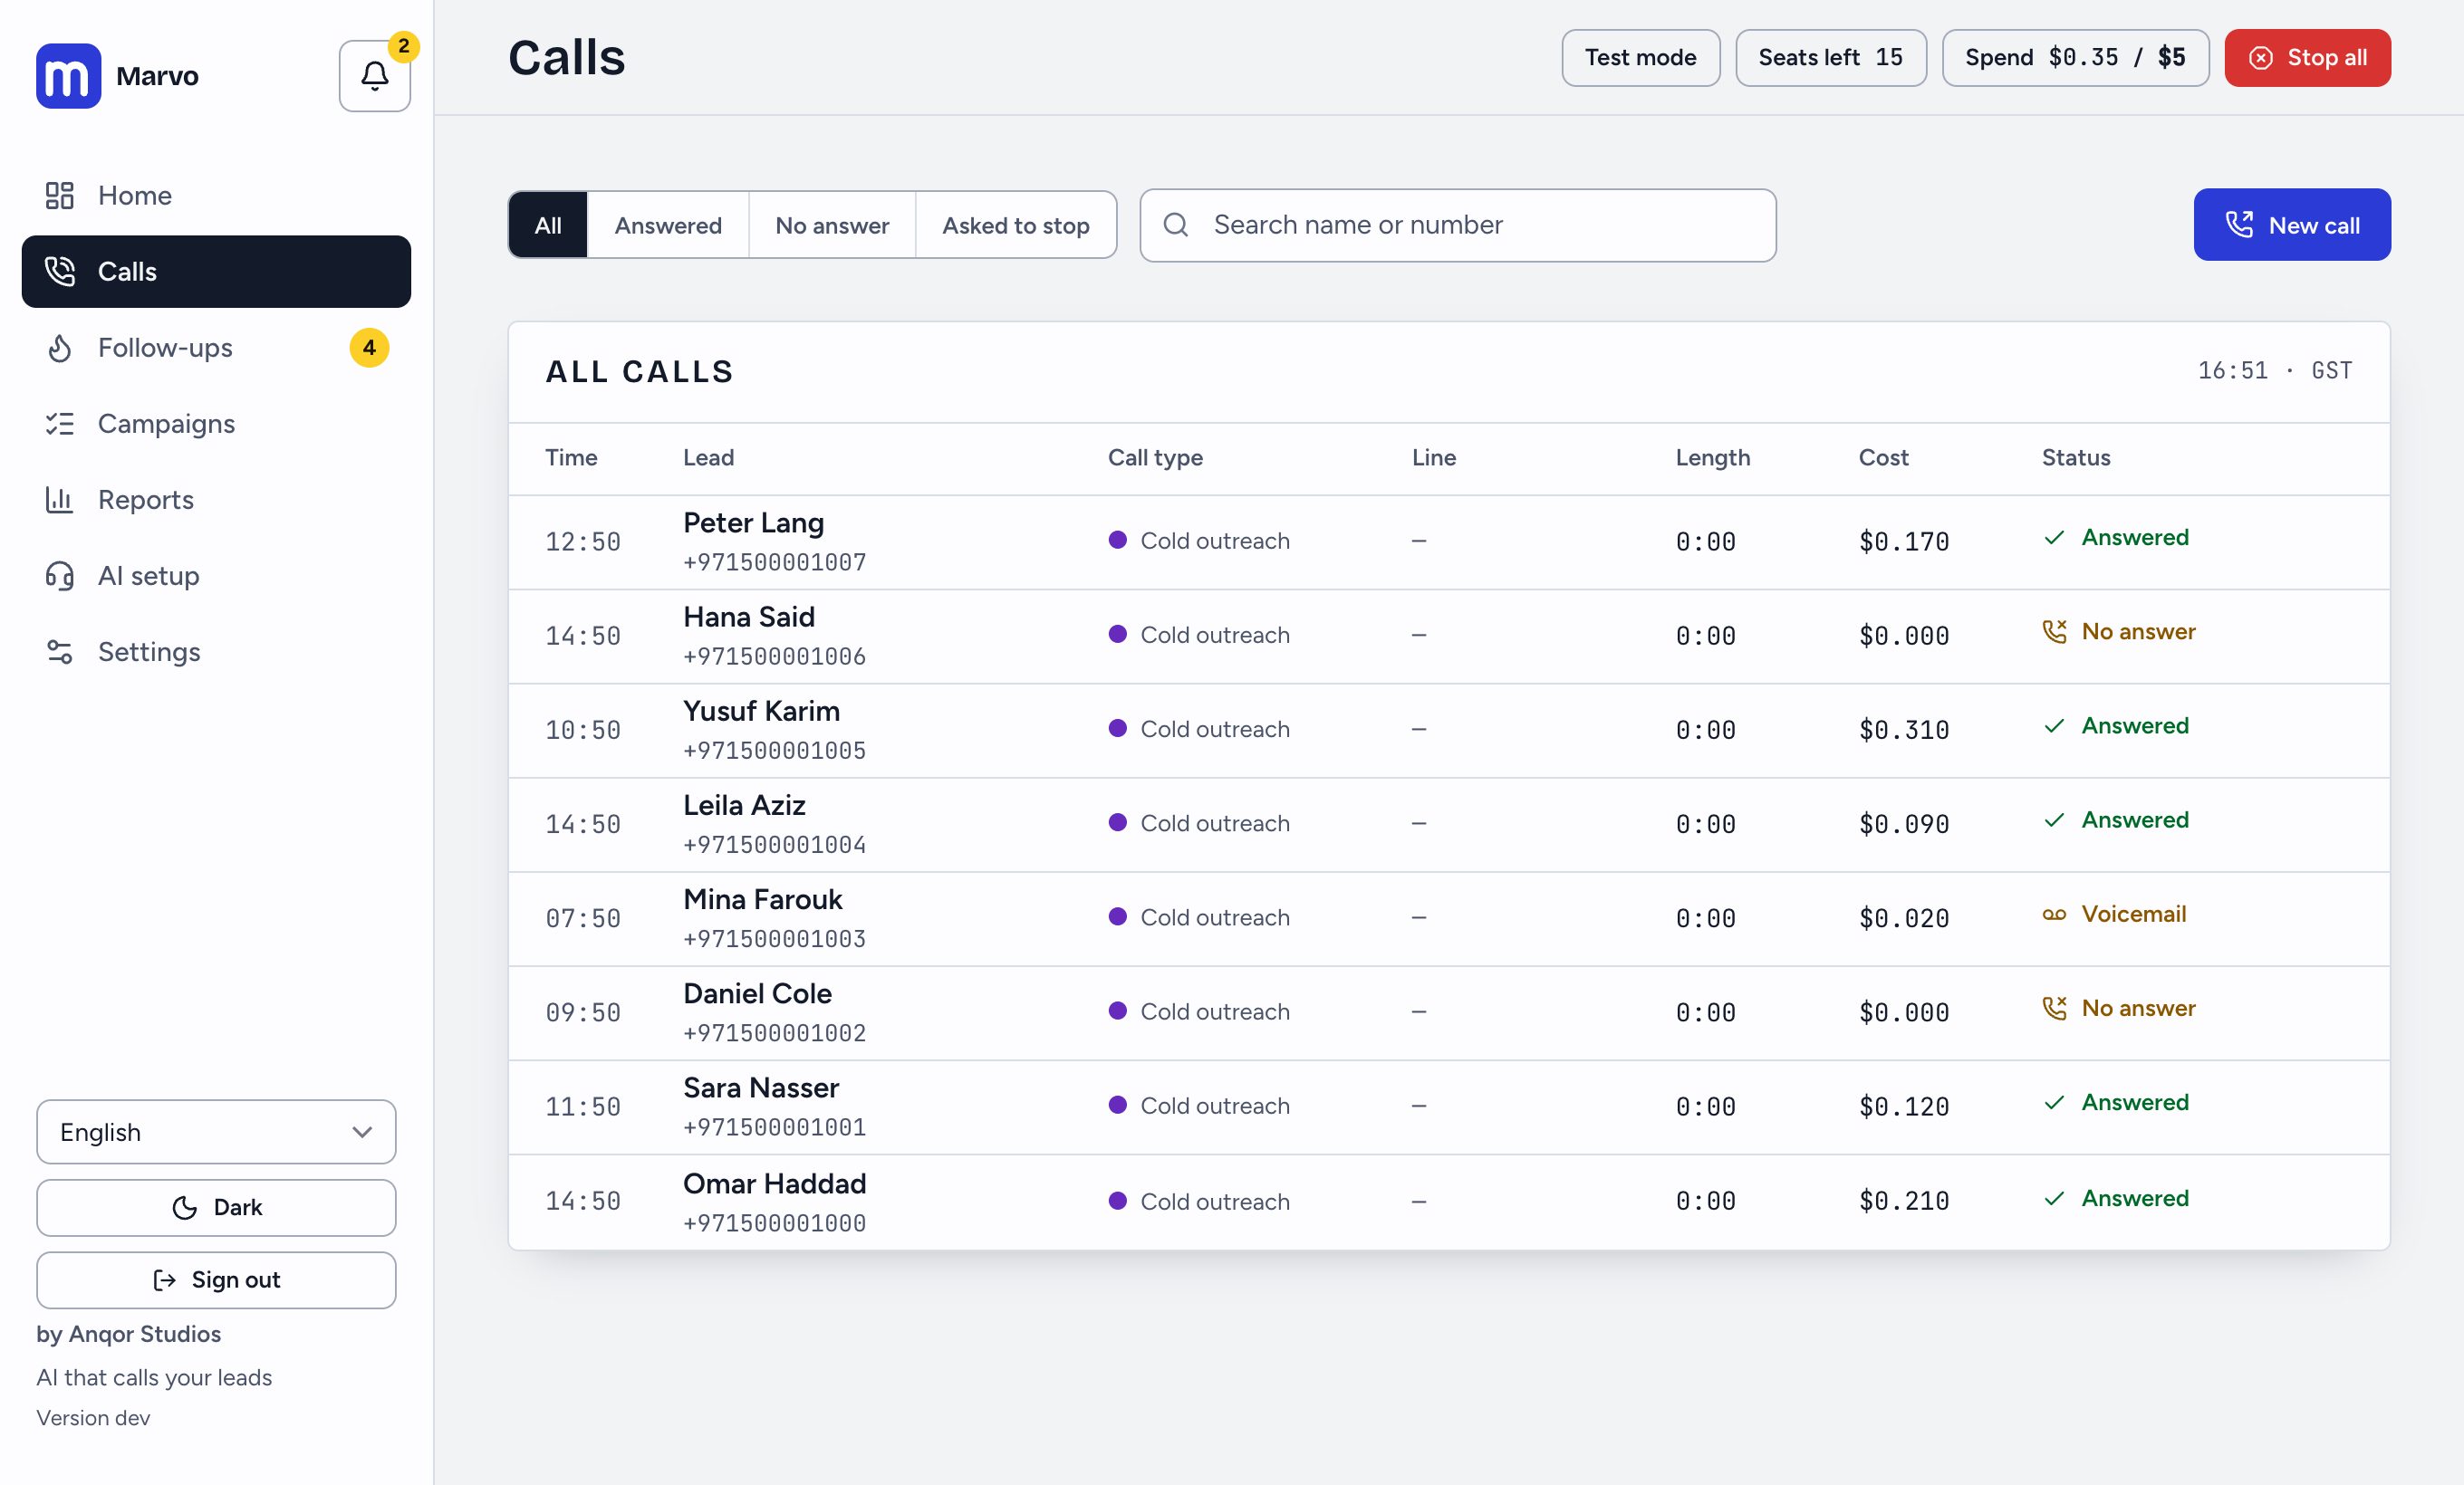Screen dimensions: 2464x1485
Task: Click phone number +971500001000
Action: click(x=774, y=1222)
